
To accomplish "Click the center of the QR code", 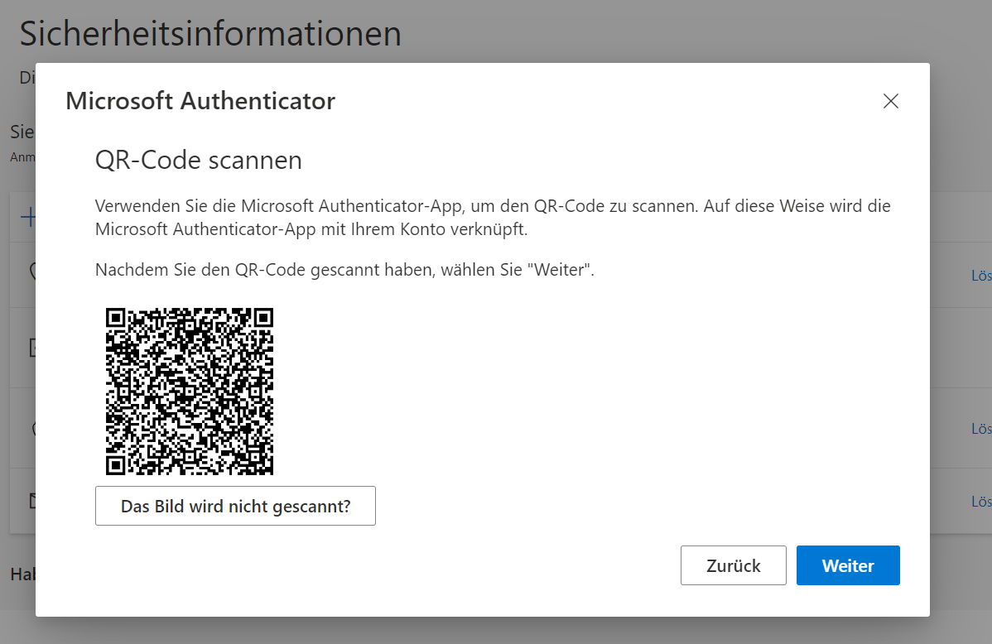I will pos(190,392).
